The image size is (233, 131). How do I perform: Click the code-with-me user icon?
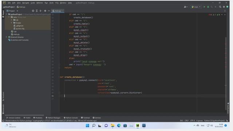point(186,7)
